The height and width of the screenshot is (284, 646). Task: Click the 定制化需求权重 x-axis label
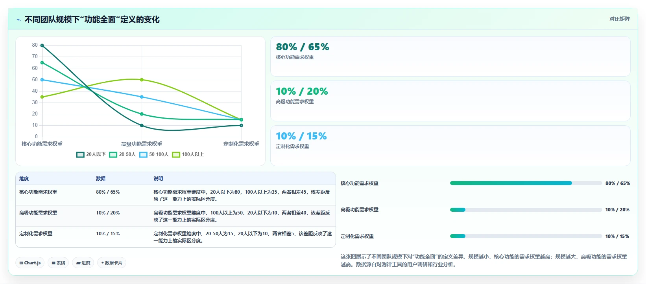241,144
